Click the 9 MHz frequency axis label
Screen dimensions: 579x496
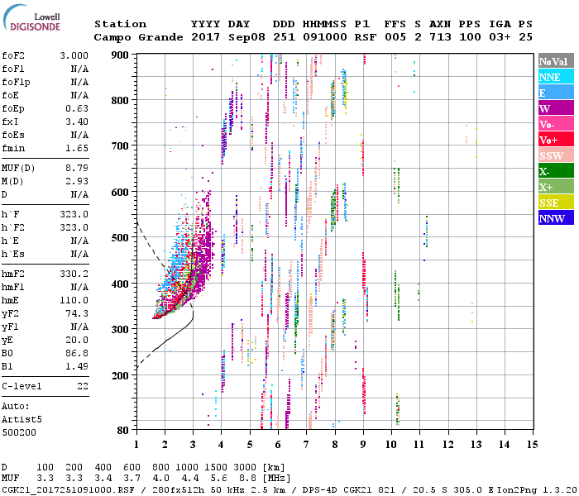(x=362, y=445)
